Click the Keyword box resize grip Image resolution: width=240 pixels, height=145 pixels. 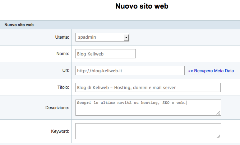click(x=218, y=136)
